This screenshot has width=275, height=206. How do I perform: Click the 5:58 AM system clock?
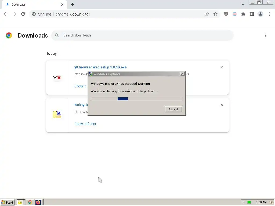[261, 202]
